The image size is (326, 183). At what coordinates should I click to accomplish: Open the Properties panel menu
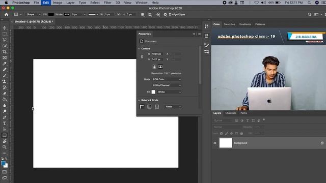[x=199, y=34]
